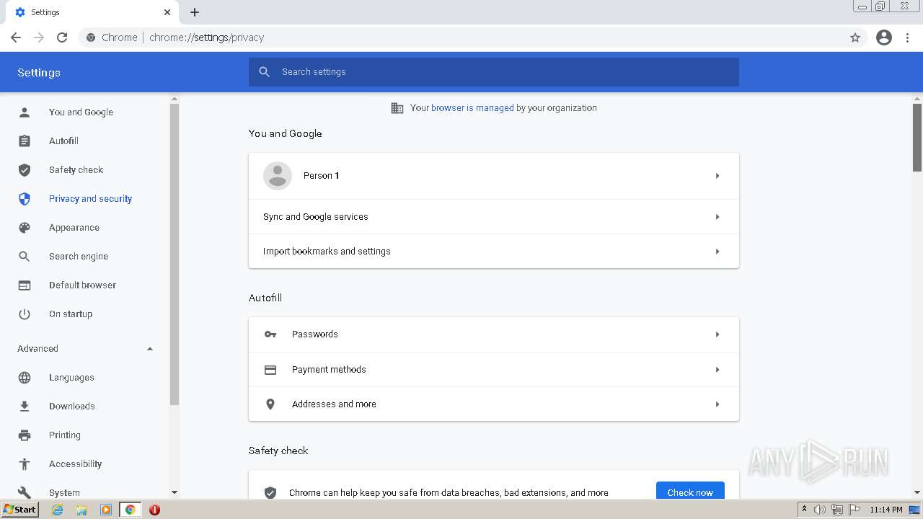Click the credit card Payment methods icon
Screen dimensions: 923x519
click(x=270, y=370)
